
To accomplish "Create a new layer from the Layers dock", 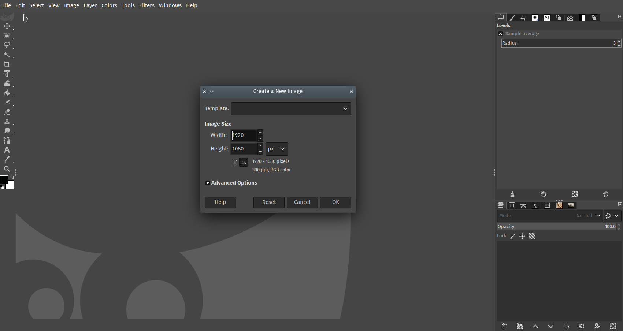I will pos(505,326).
